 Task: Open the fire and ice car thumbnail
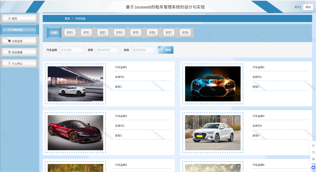point(213,84)
